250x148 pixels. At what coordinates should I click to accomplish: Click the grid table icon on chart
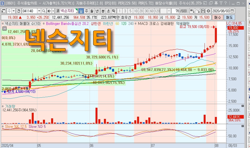[4, 29]
